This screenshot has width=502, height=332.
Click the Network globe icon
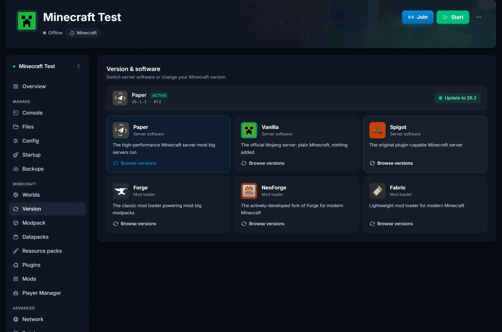16,319
